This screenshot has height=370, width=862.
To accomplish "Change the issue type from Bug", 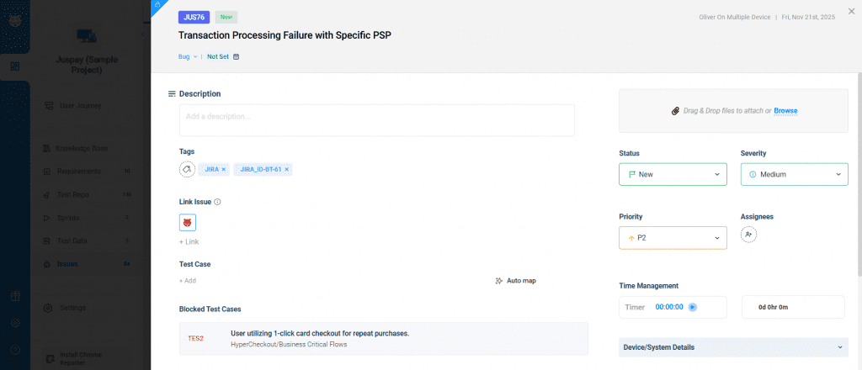I will [x=188, y=57].
